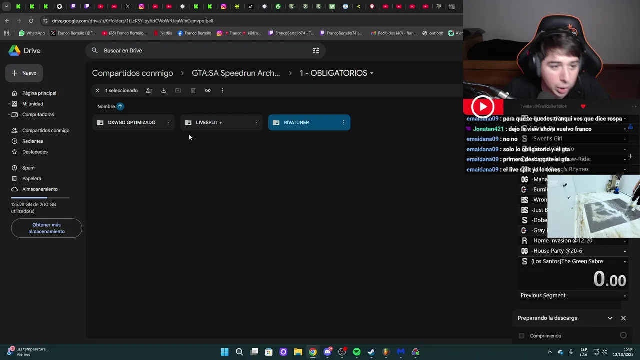Open advanced search options slider icon

tap(316, 50)
